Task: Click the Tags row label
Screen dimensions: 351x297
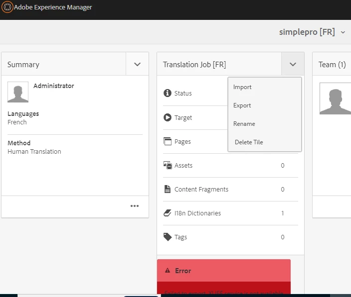Action: tap(180, 237)
